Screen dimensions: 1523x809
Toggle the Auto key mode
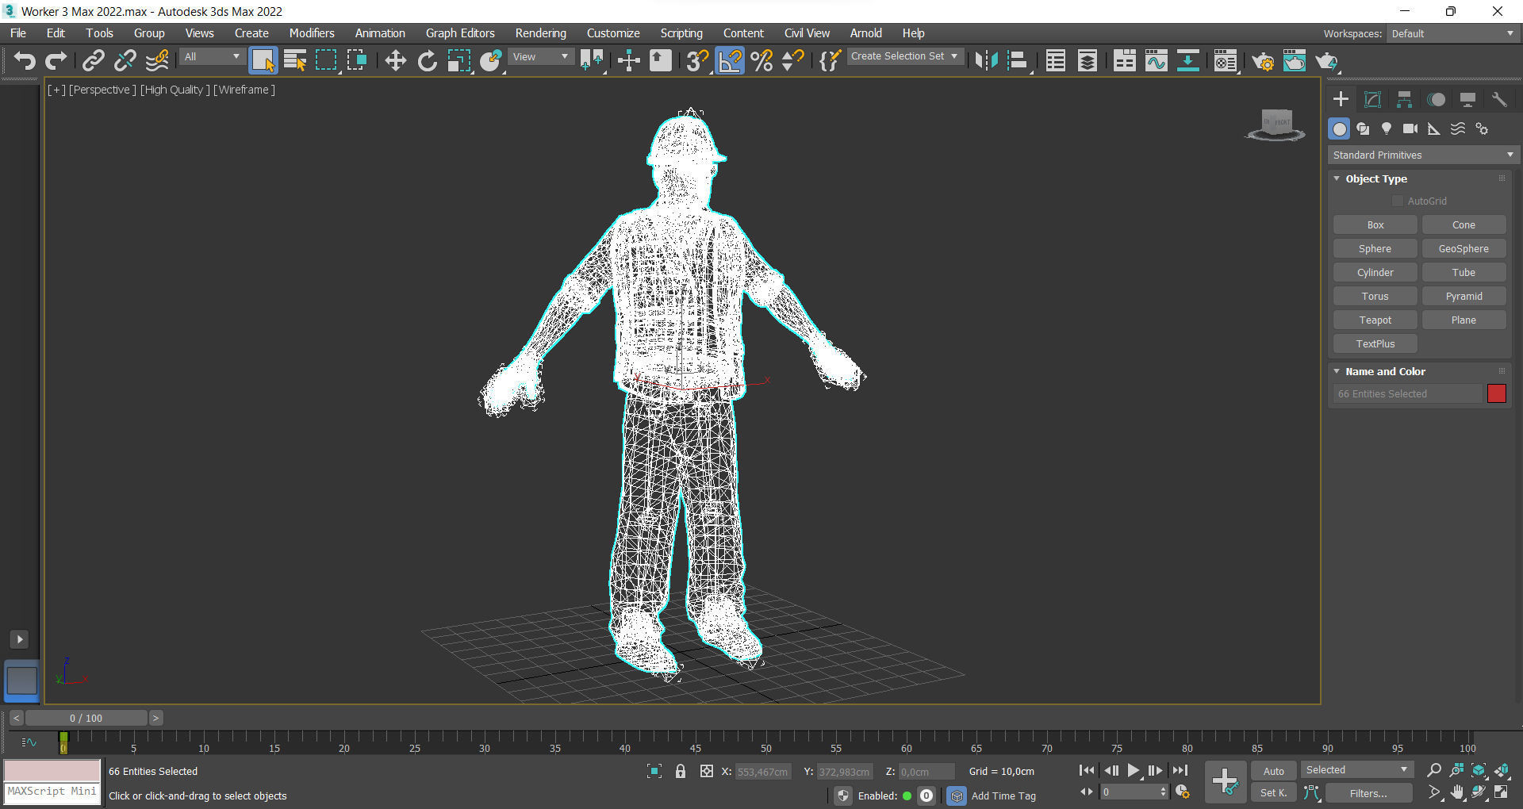pos(1274,771)
